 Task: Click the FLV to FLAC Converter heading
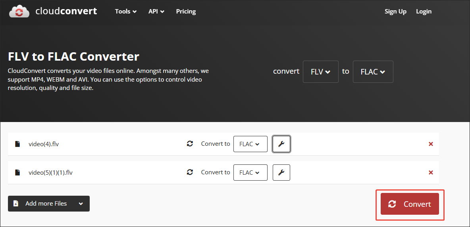click(73, 57)
